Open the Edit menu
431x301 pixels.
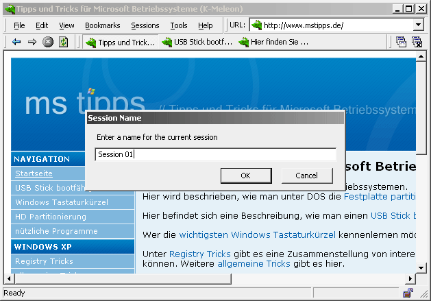click(42, 25)
